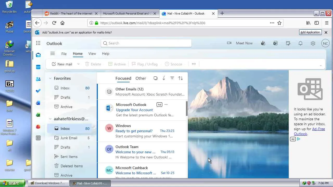Switch to the View ribbon tab
Screen dimensions: 333x187
(x=92, y=54)
